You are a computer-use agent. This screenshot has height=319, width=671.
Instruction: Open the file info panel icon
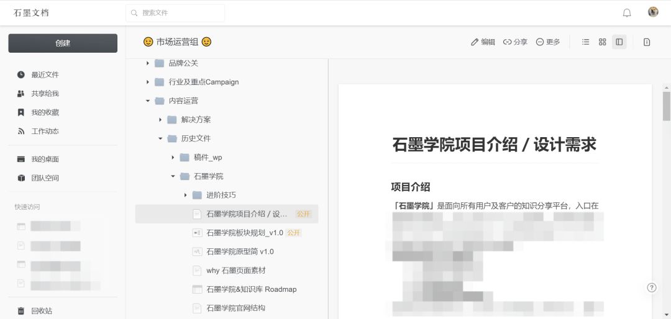click(647, 42)
